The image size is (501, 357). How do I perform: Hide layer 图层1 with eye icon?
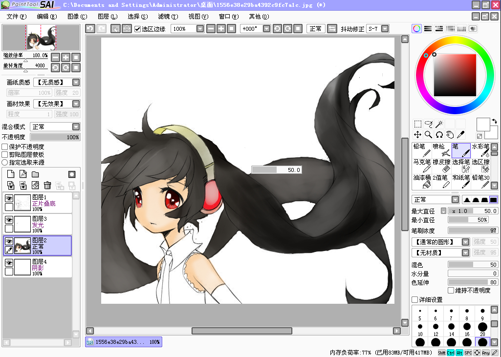tap(9, 199)
